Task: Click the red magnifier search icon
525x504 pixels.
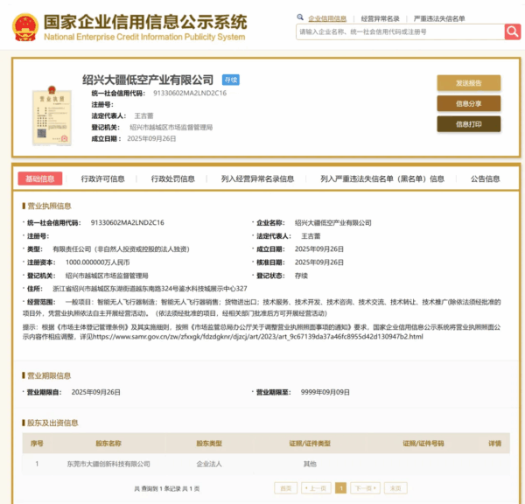Action: pos(512,31)
